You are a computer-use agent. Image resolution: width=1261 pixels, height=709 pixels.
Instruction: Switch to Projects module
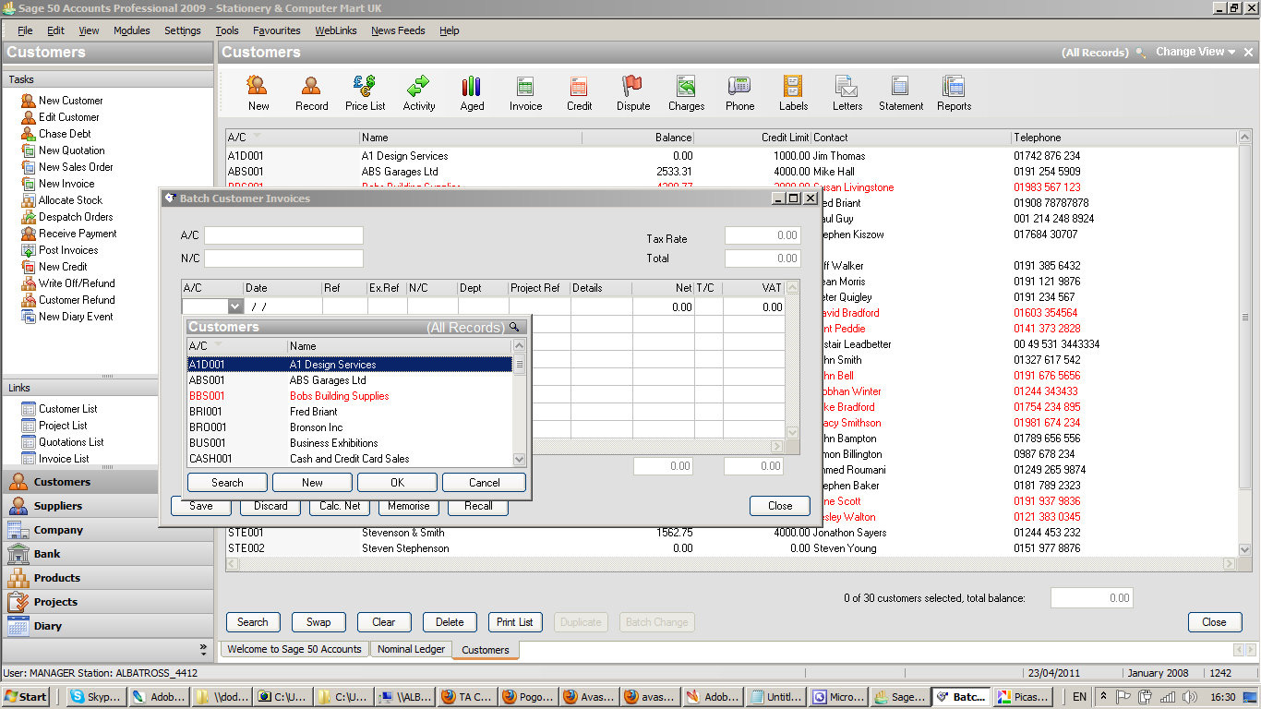tap(107, 602)
